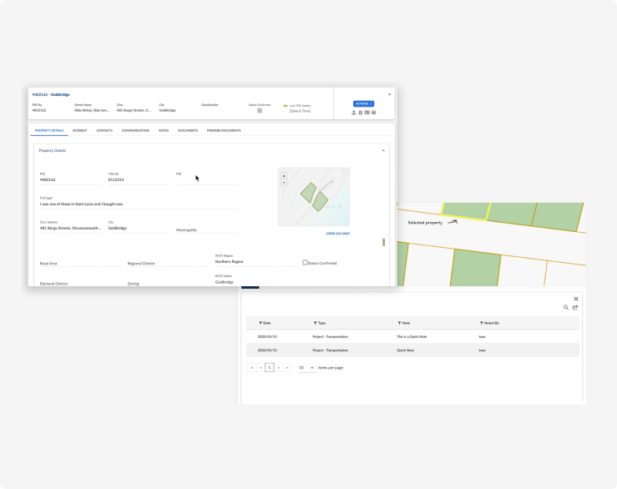Click the help question mark icon
The height and width of the screenshot is (489, 617).
[374, 113]
